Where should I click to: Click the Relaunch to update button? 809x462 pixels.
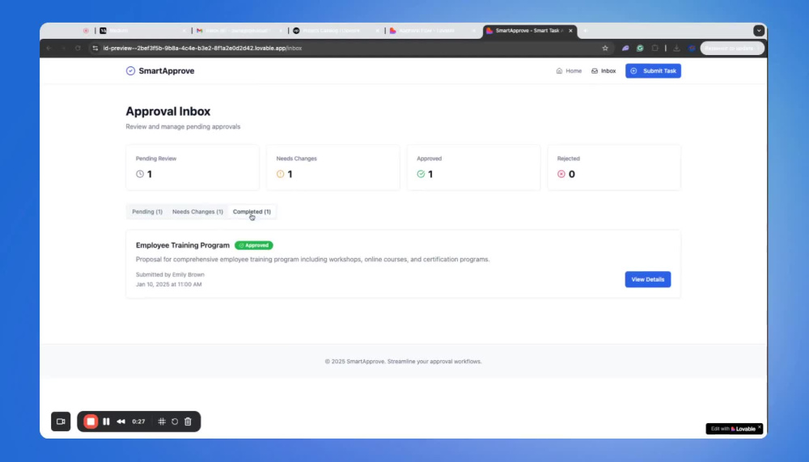(731, 48)
